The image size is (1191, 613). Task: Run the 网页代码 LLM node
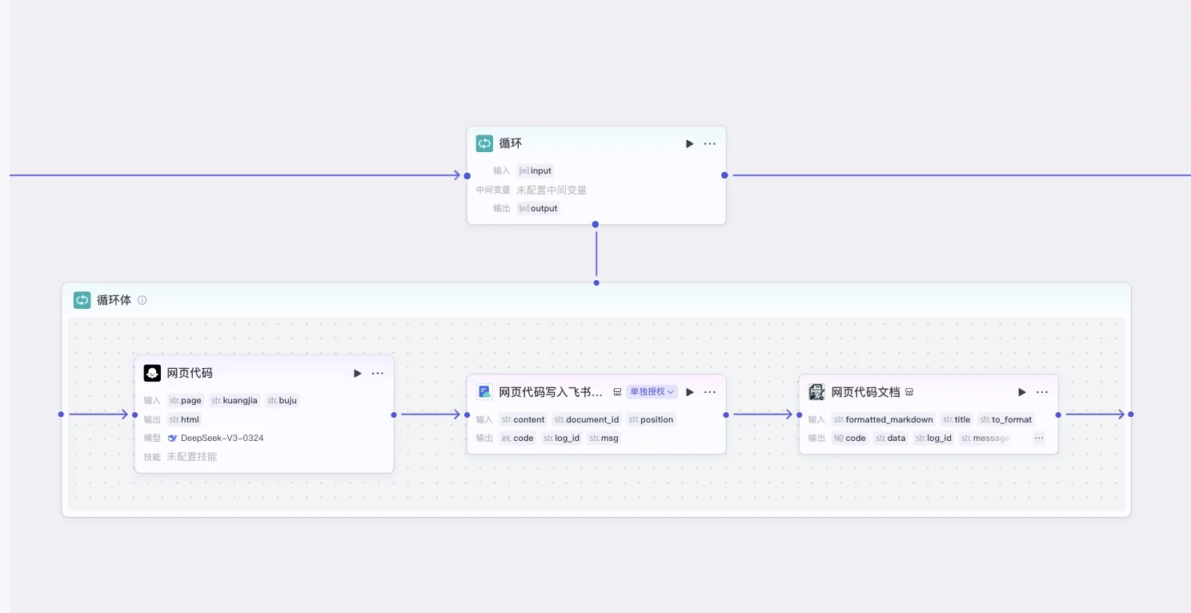[x=357, y=374]
